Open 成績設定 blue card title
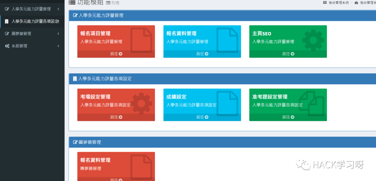Screen dimensions: 376x181 [x=176, y=97]
